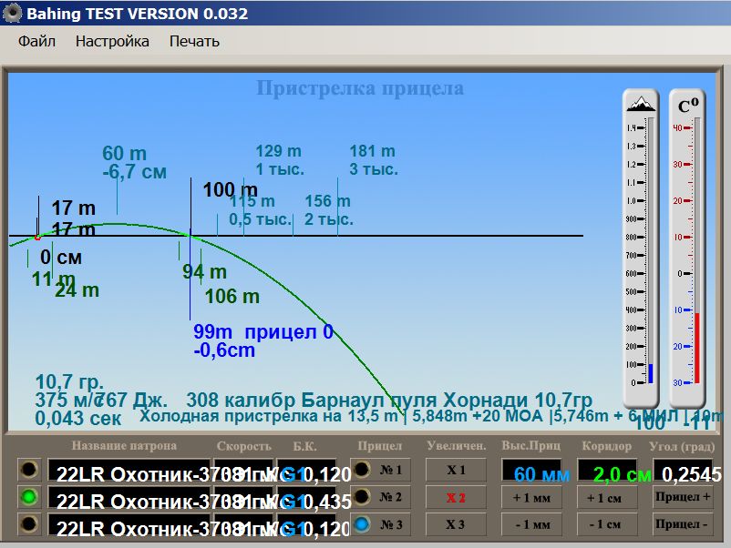Click the mountain icon atop the altitude gauge
Viewport: 731px width, 548px height.
tap(640, 104)
